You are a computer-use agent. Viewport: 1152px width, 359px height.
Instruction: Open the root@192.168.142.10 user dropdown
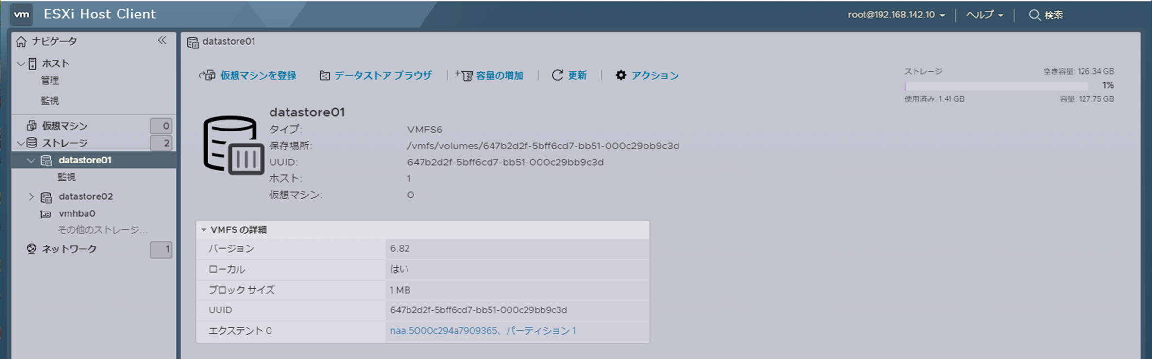[897, 15]
